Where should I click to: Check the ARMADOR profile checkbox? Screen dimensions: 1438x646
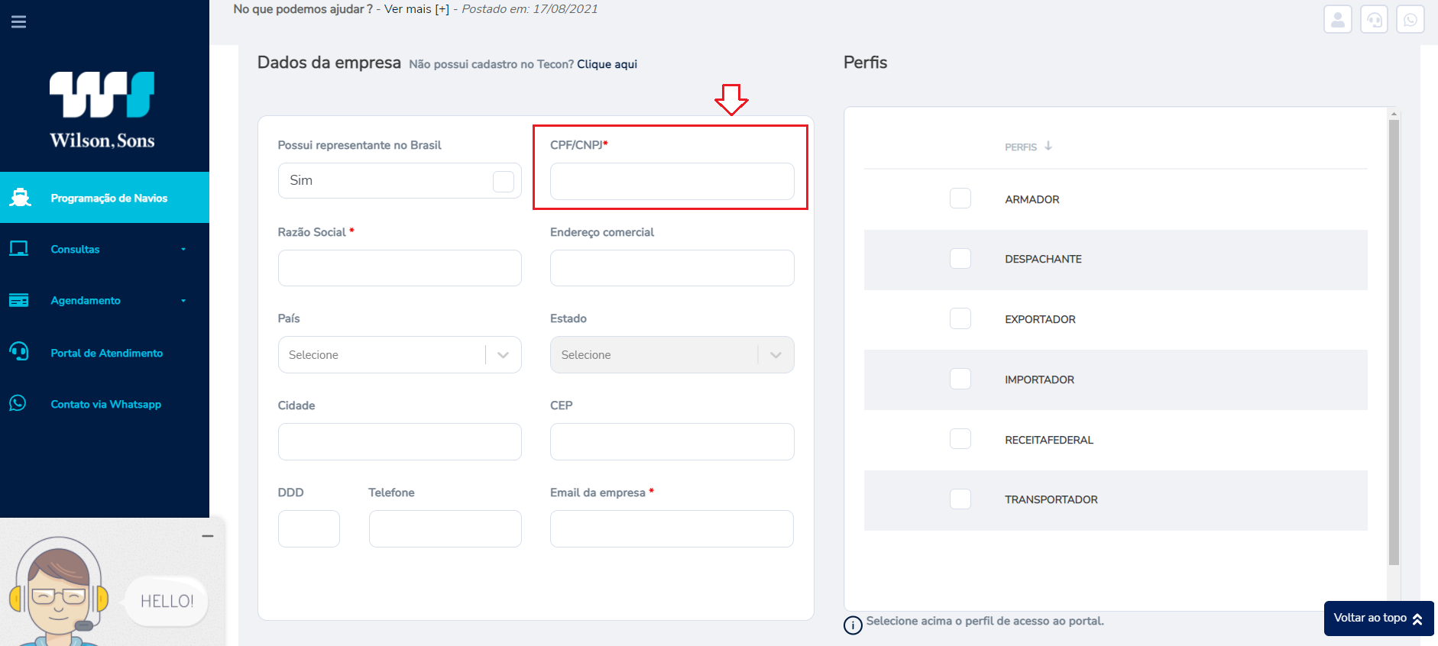960,199
